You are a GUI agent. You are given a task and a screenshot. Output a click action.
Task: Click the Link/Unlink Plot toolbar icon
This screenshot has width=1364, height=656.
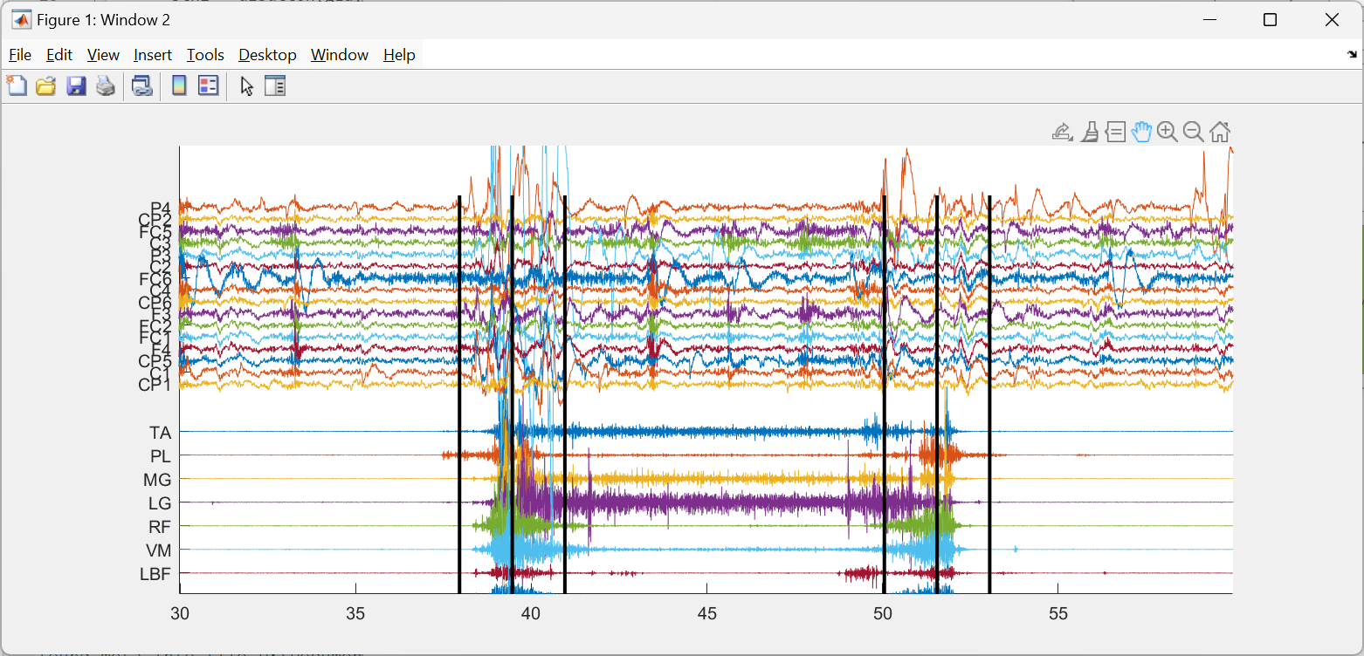coord(141,85)
